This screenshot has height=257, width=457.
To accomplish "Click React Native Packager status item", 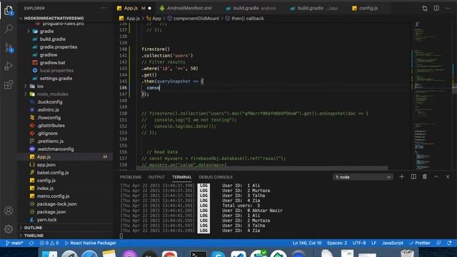I will 91,243.
